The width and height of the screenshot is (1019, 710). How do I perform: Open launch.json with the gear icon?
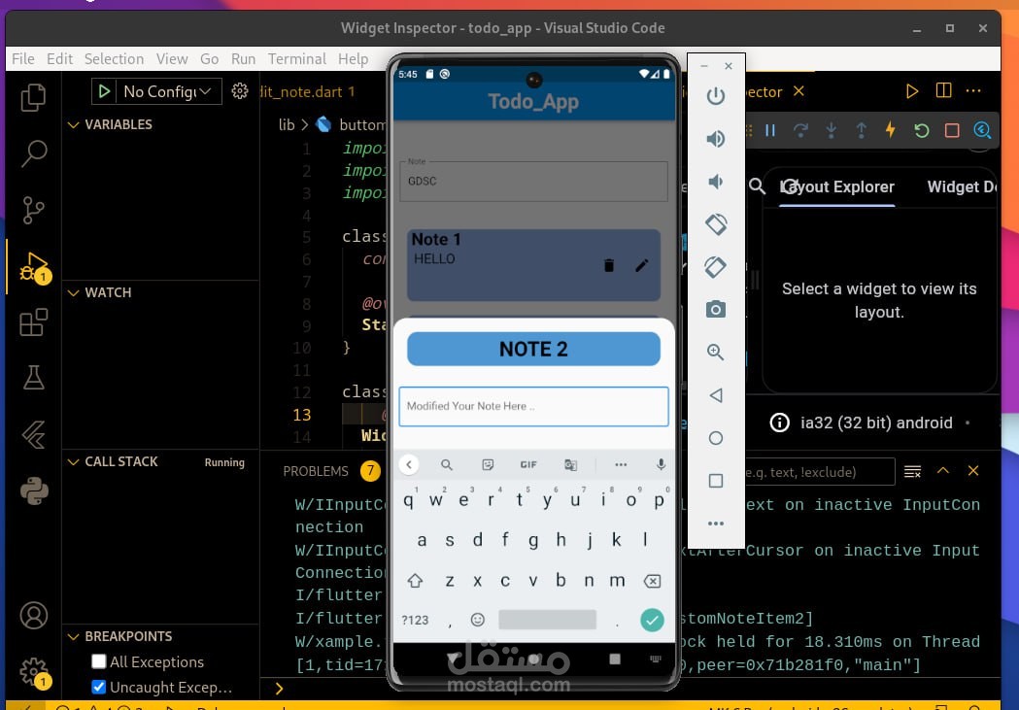pos(240,91)
